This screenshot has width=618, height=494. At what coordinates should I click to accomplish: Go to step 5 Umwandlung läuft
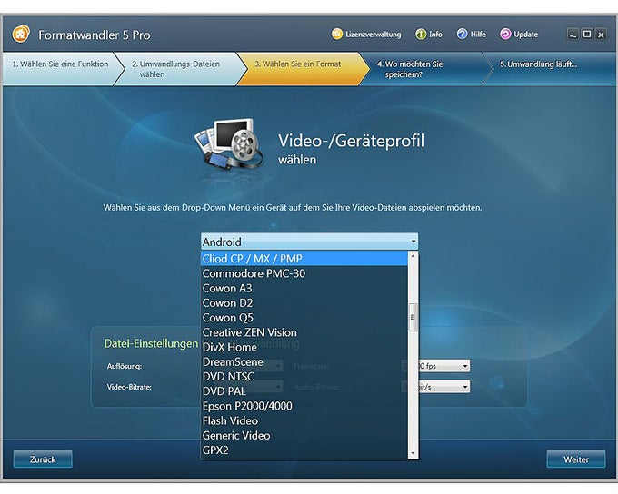pyautogui.click(x=550, y=69)
